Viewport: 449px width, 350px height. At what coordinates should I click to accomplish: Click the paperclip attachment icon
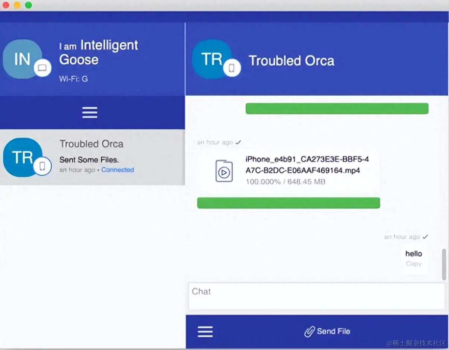tap(309, 331)
